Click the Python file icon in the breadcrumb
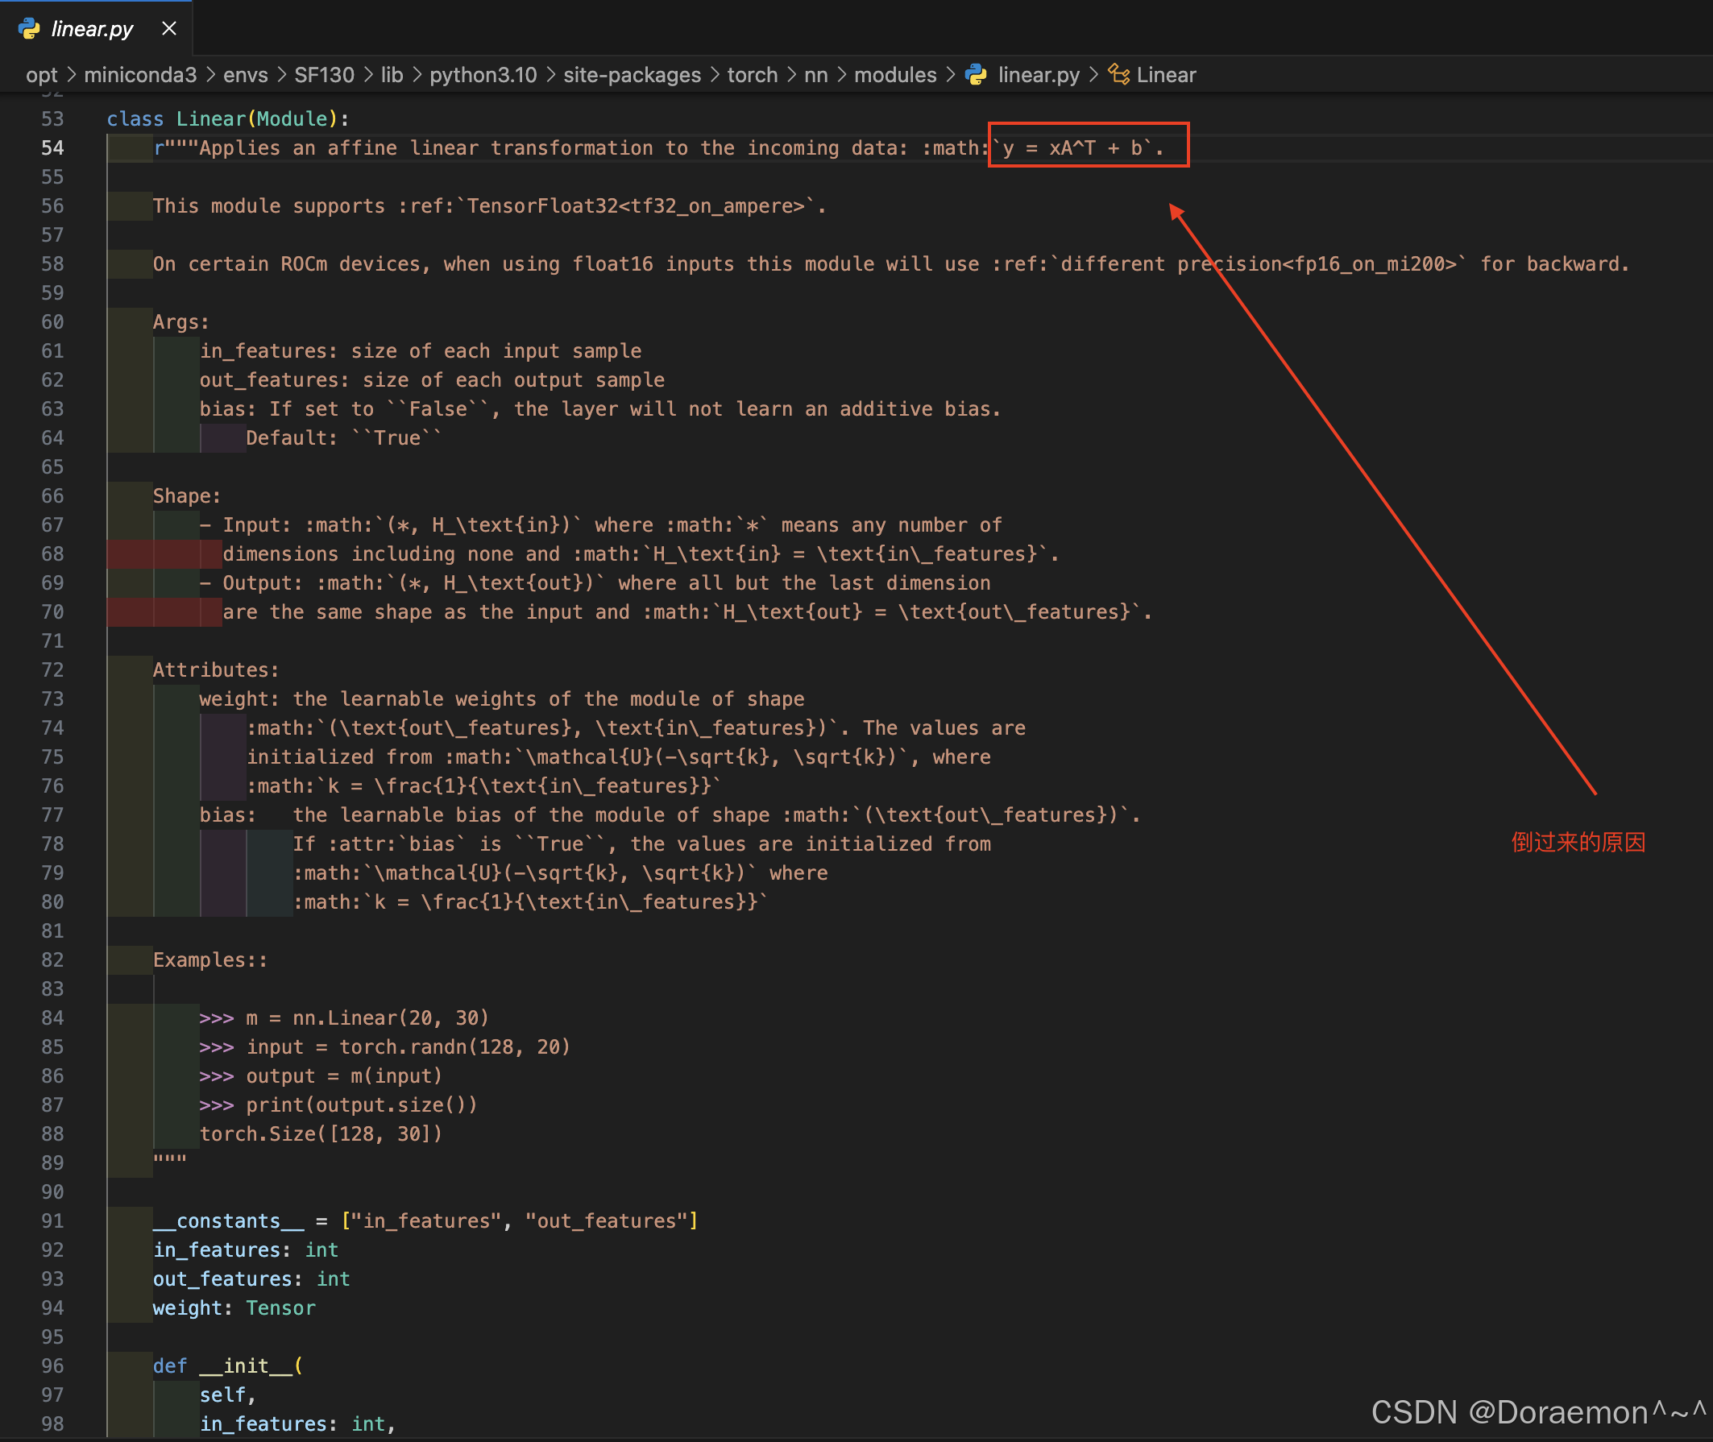Image resolution: width=1713 pixels, height=1442 pixels. (976, 75)
